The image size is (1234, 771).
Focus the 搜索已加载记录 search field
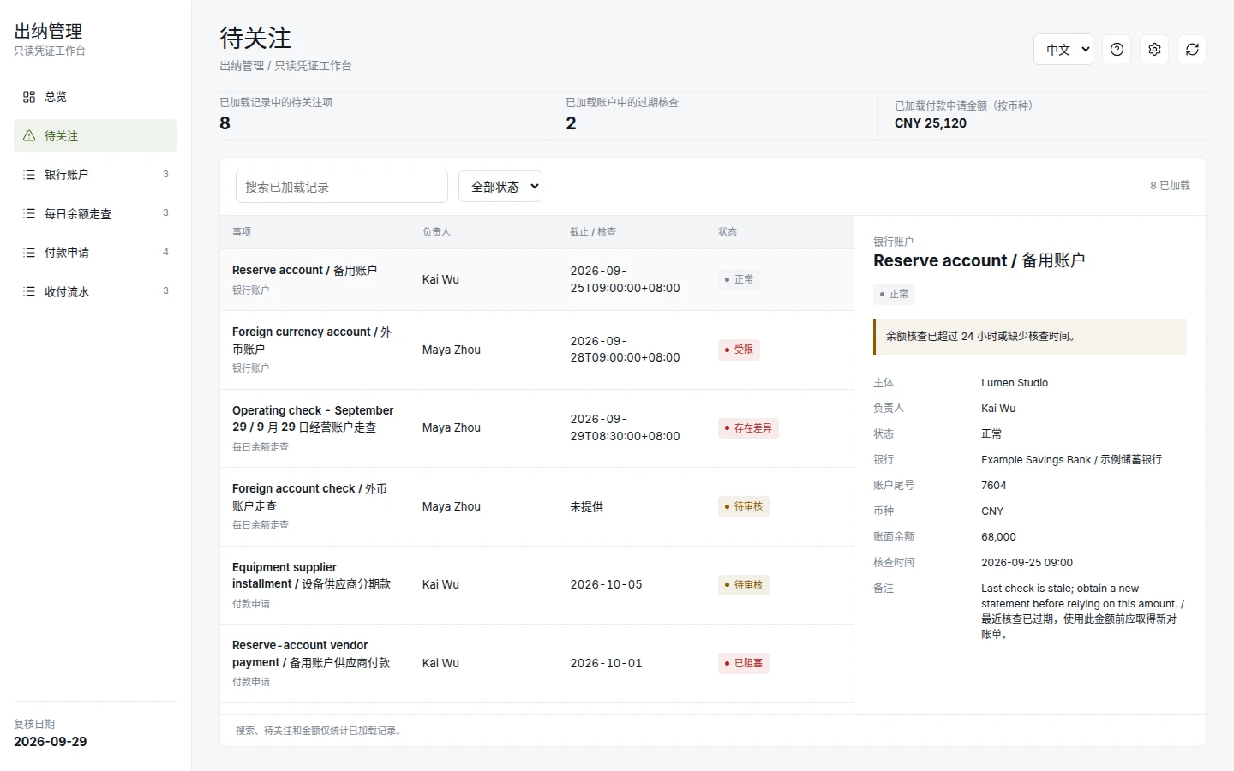(x=342, y=186)
